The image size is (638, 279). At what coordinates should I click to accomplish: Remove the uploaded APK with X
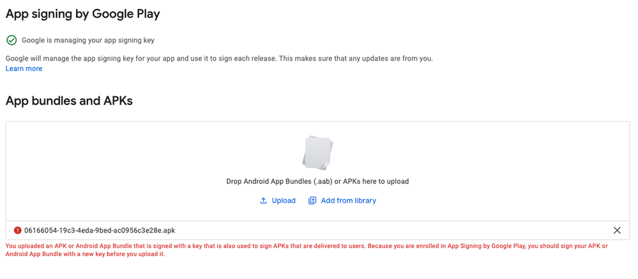[617, 230]
